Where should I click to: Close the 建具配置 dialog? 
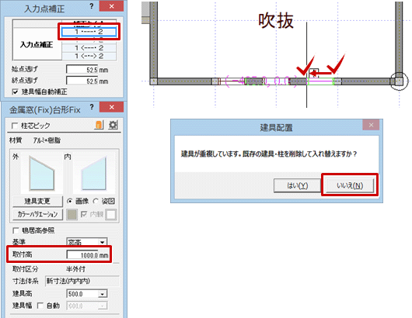click(371, 125)
